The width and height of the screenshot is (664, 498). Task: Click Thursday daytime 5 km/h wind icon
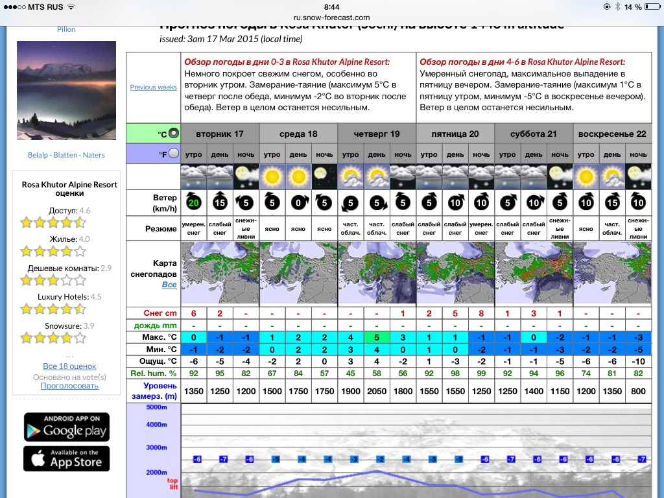tap(378, 203)
